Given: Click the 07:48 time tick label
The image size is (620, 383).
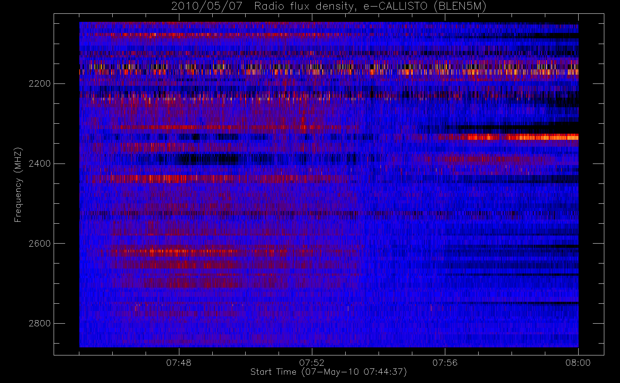Looking at the screenshot, I should (179, 363).
